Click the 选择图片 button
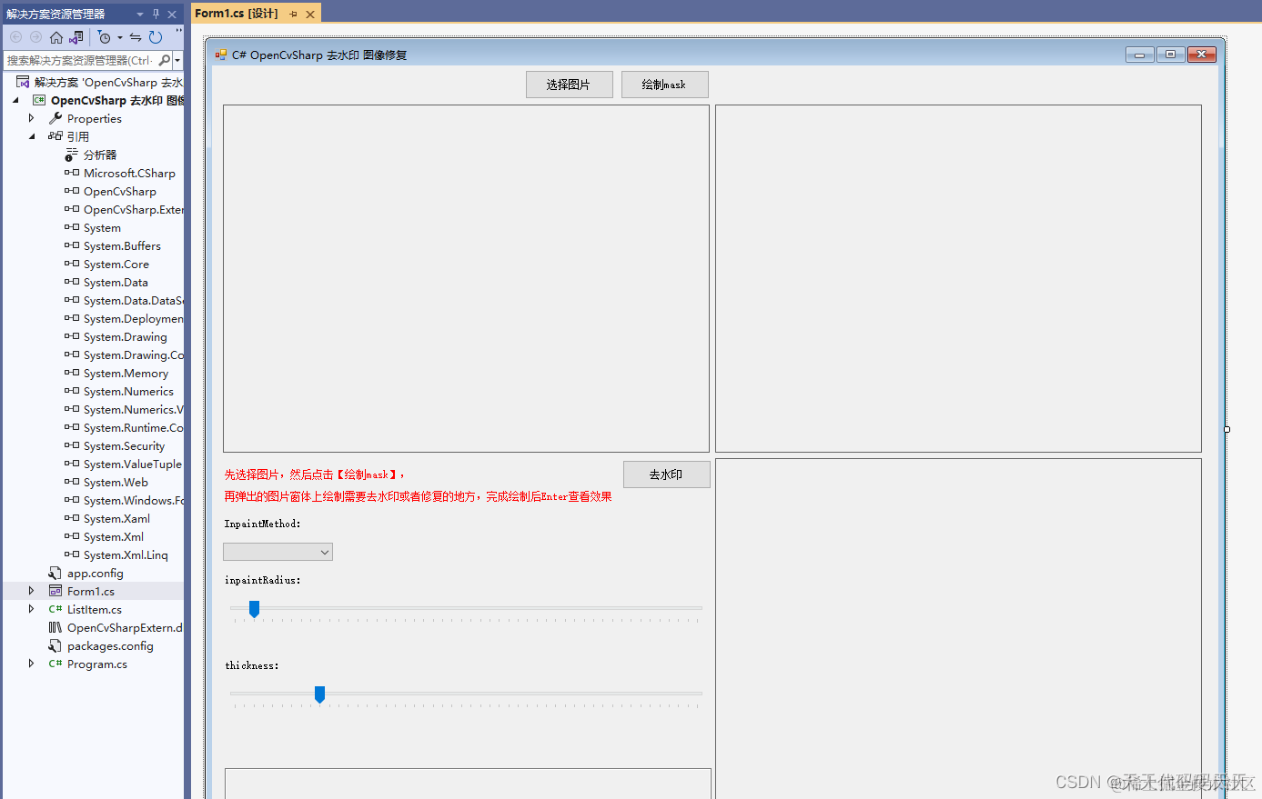Image resolution: width=1262 pixels, height=799 pixels. pos(570,85)
